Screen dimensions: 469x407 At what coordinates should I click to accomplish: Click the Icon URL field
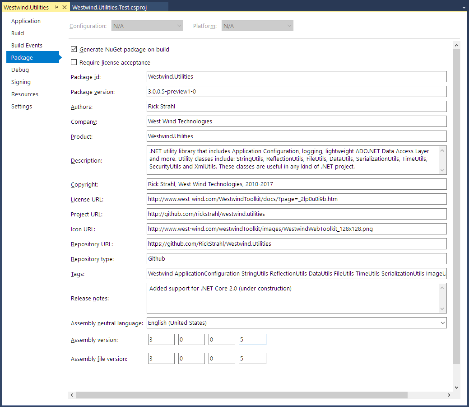[x=297, y=229]
